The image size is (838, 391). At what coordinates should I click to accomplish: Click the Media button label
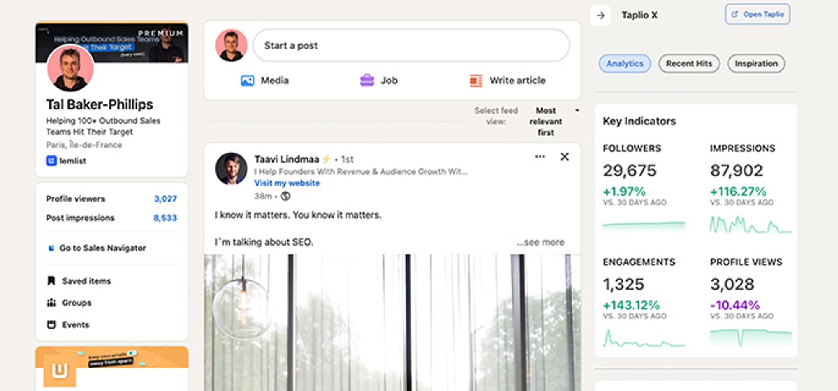275,80
